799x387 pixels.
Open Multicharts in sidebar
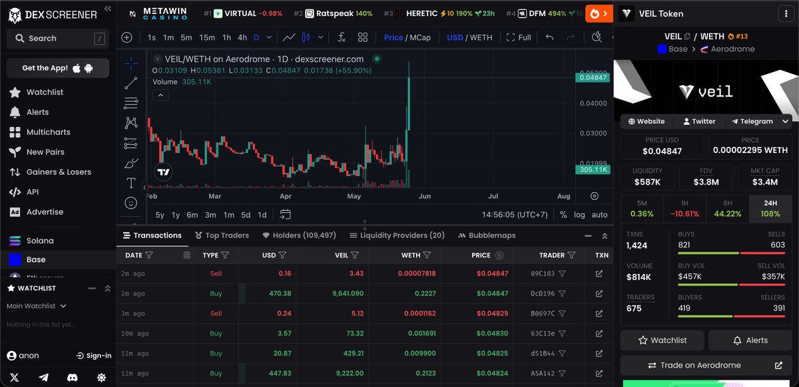click(48, 132)
